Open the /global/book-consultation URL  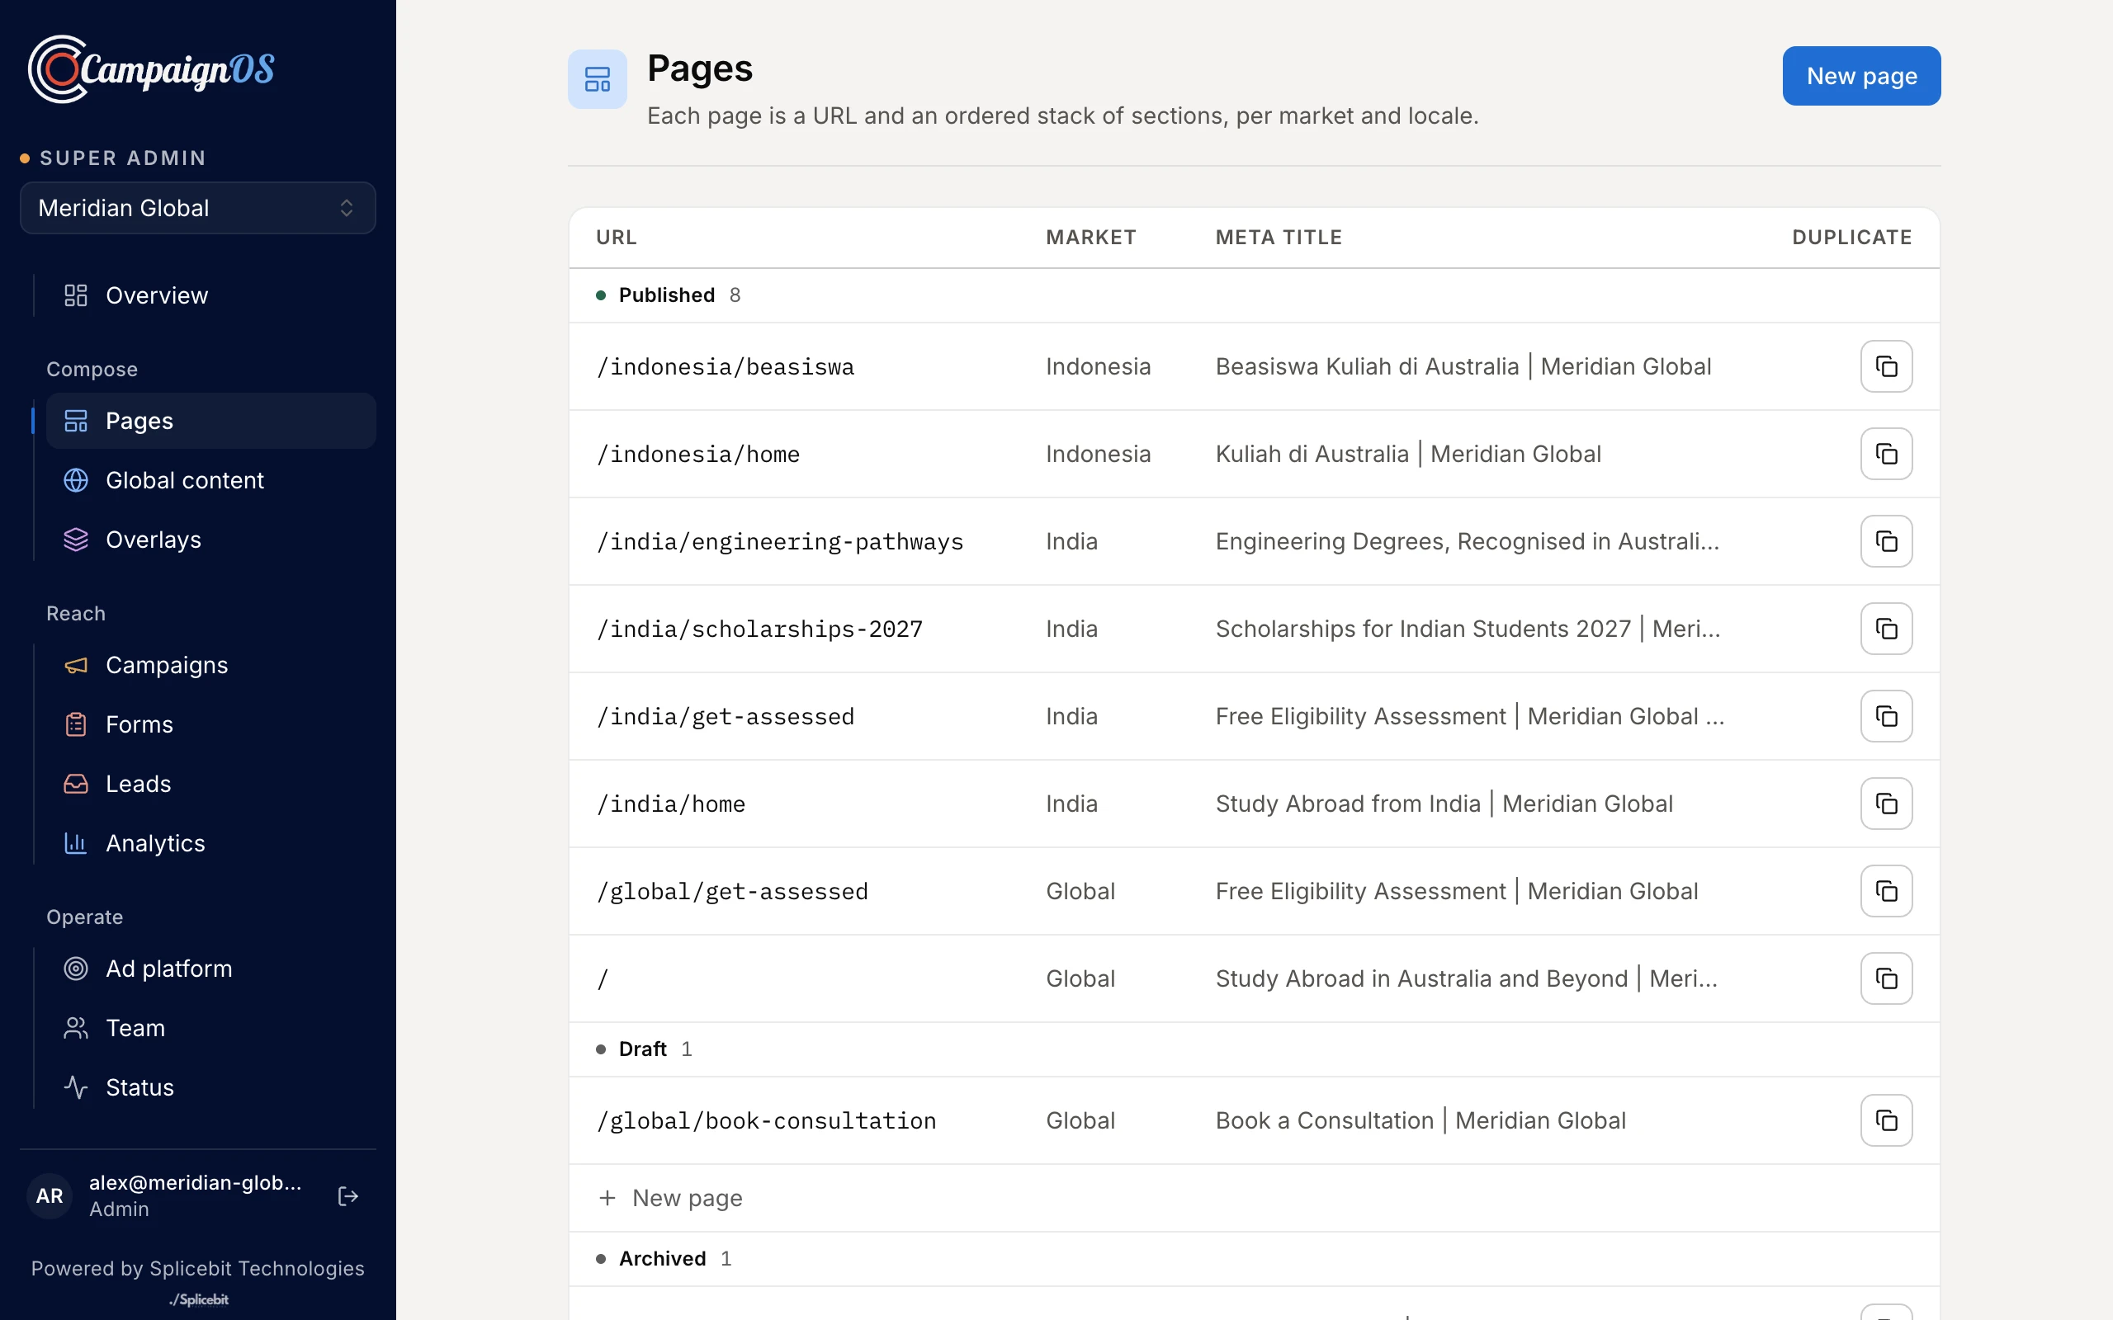(766, 1120)
